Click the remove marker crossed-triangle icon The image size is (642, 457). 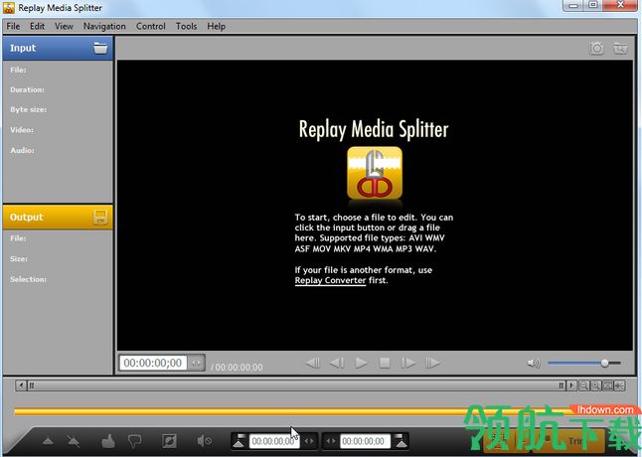(x=74, y=441)
